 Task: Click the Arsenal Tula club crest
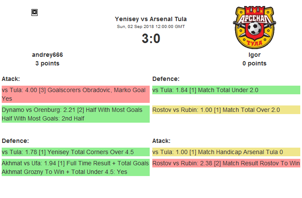[254, 28]
